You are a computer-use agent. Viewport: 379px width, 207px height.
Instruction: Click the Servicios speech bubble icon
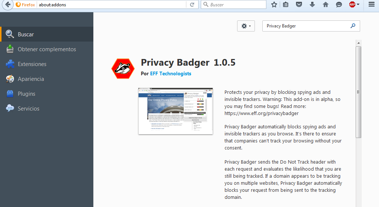point(10,108)
